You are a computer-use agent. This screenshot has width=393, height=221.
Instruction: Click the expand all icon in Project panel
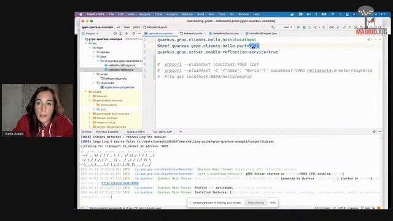click(120, 33)
